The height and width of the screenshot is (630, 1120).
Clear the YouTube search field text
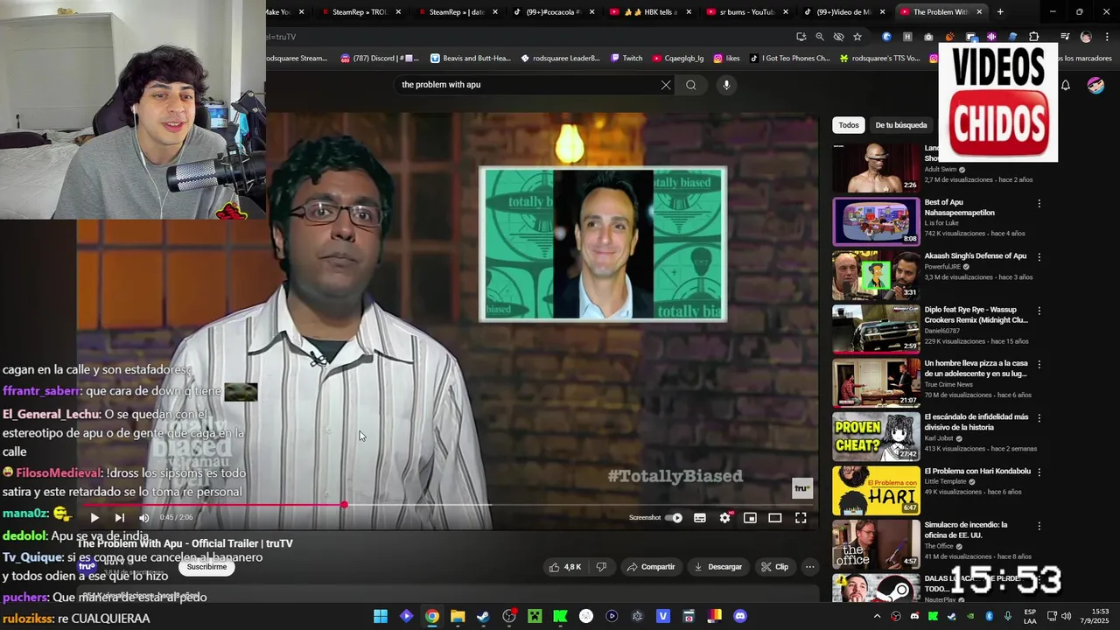(666, 85)
